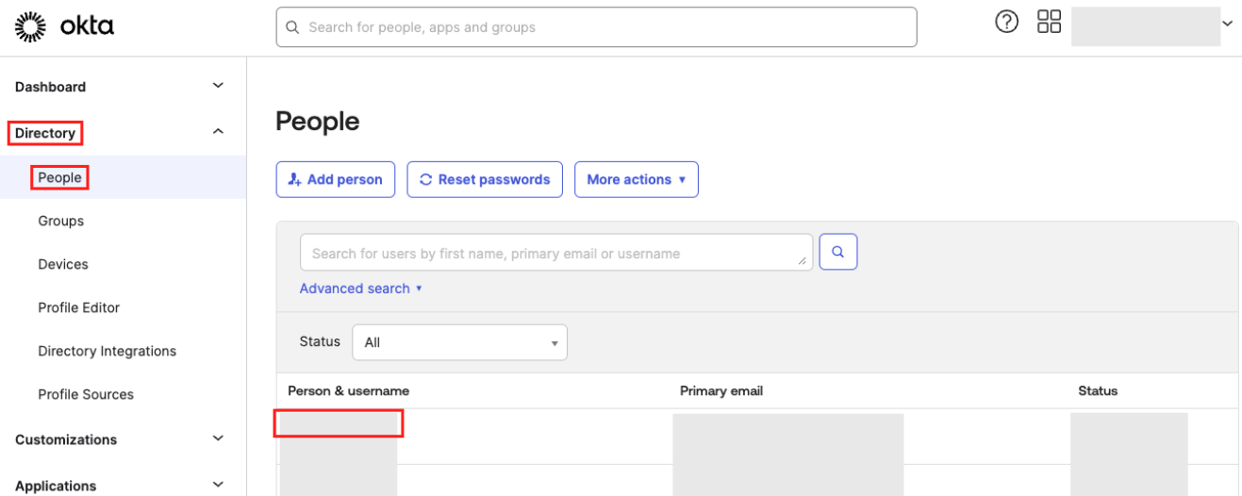
Task: Click the Add person button
Action: [x=335, y=179]
